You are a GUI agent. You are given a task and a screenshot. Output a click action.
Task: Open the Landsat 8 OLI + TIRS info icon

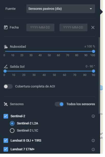coord(93,140)
